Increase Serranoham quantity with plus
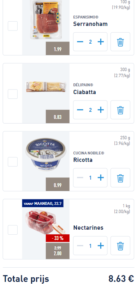This screenshot has width=137, height=284. [101, 42]
